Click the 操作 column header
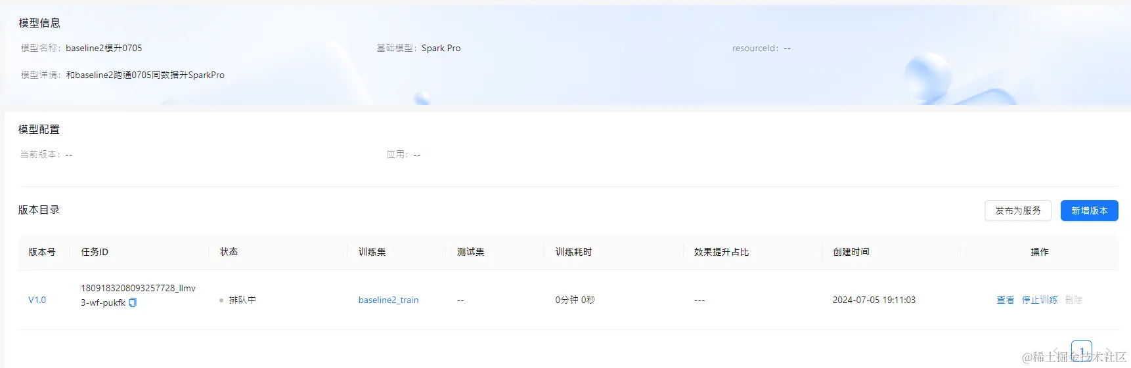Screen dimensions: 1131x368 [x=1040, y=252]
